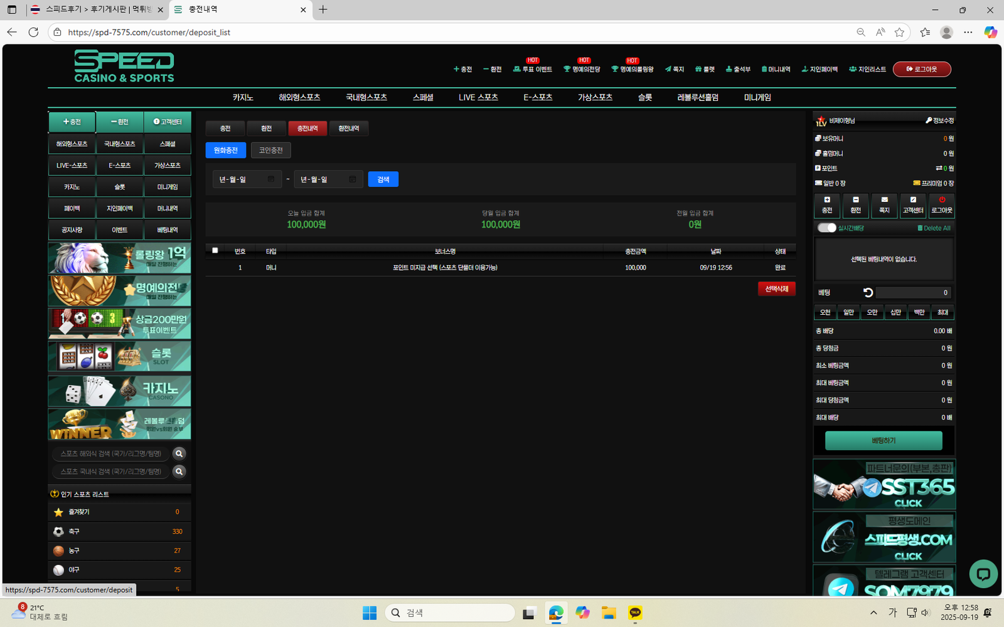Select the 코인충전 option
Viewport: 1004px width, 627px height.
pyautogui.click(x=270, y=150)
